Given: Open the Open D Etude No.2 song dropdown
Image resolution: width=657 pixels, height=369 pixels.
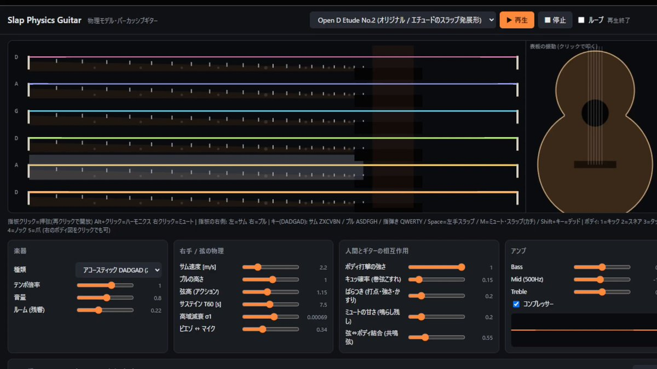Looking at the screenshot, I should tap(402, 20).
